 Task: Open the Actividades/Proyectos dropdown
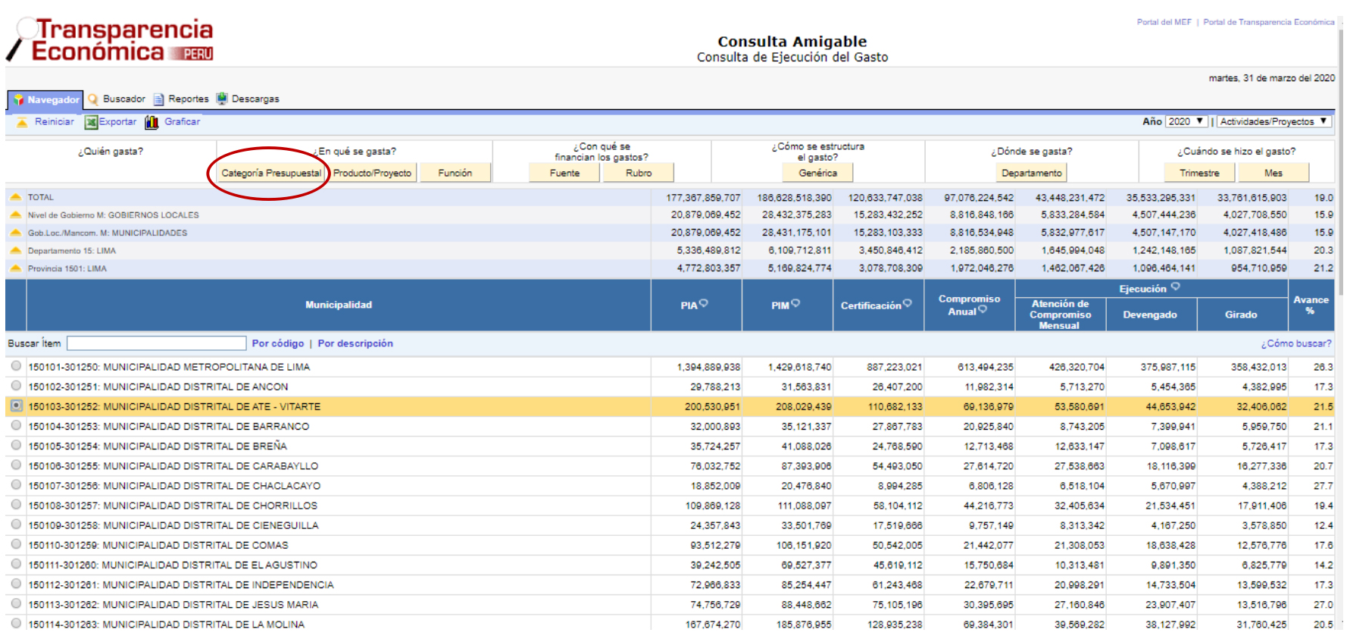click(x=1273, y=121)
